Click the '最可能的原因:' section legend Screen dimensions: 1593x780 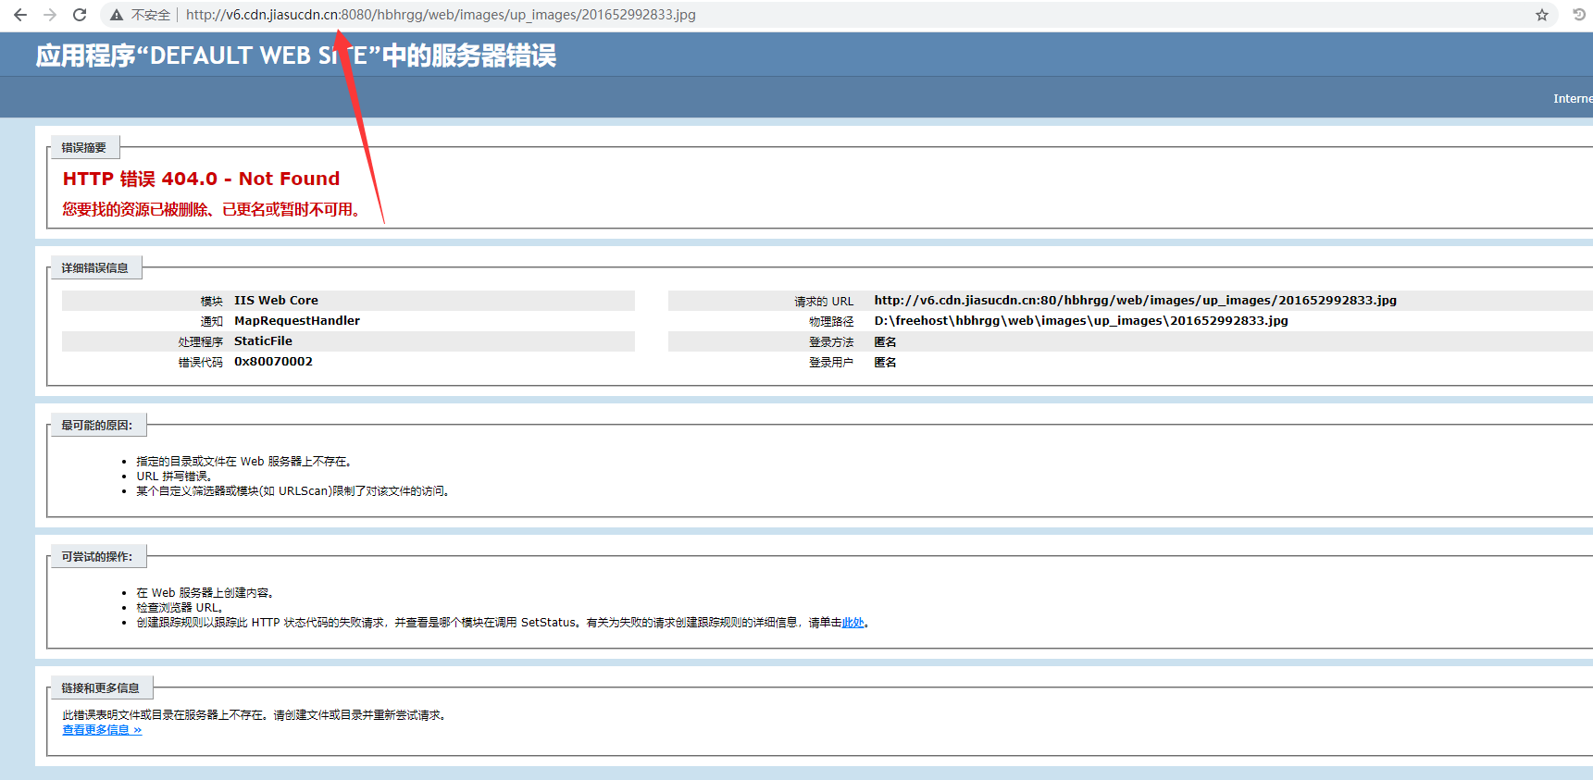pos(96,426)
